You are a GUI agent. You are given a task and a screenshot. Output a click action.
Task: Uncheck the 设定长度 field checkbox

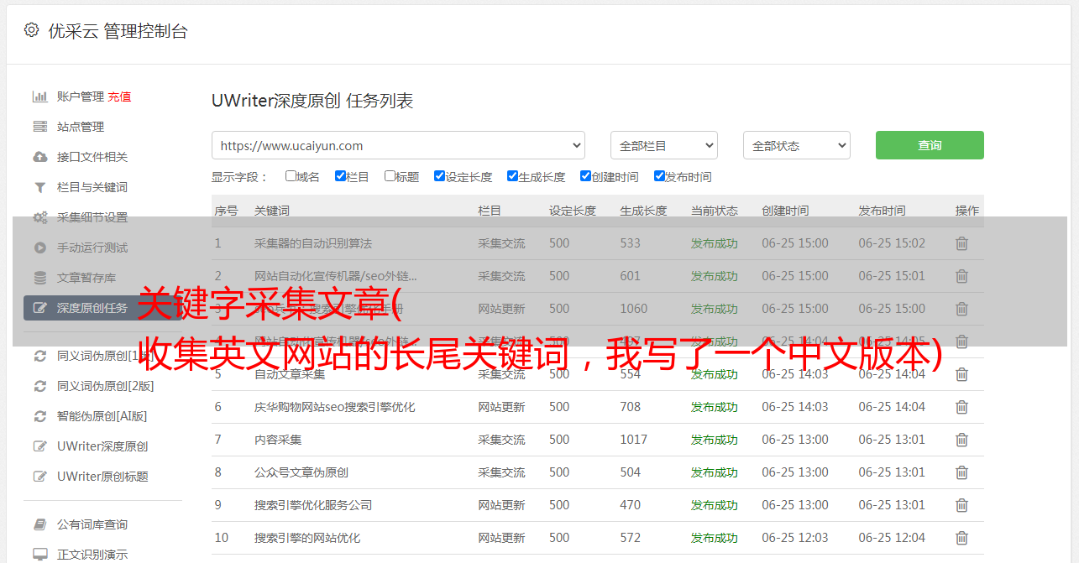pyautogui.click(x=439, y=176)
